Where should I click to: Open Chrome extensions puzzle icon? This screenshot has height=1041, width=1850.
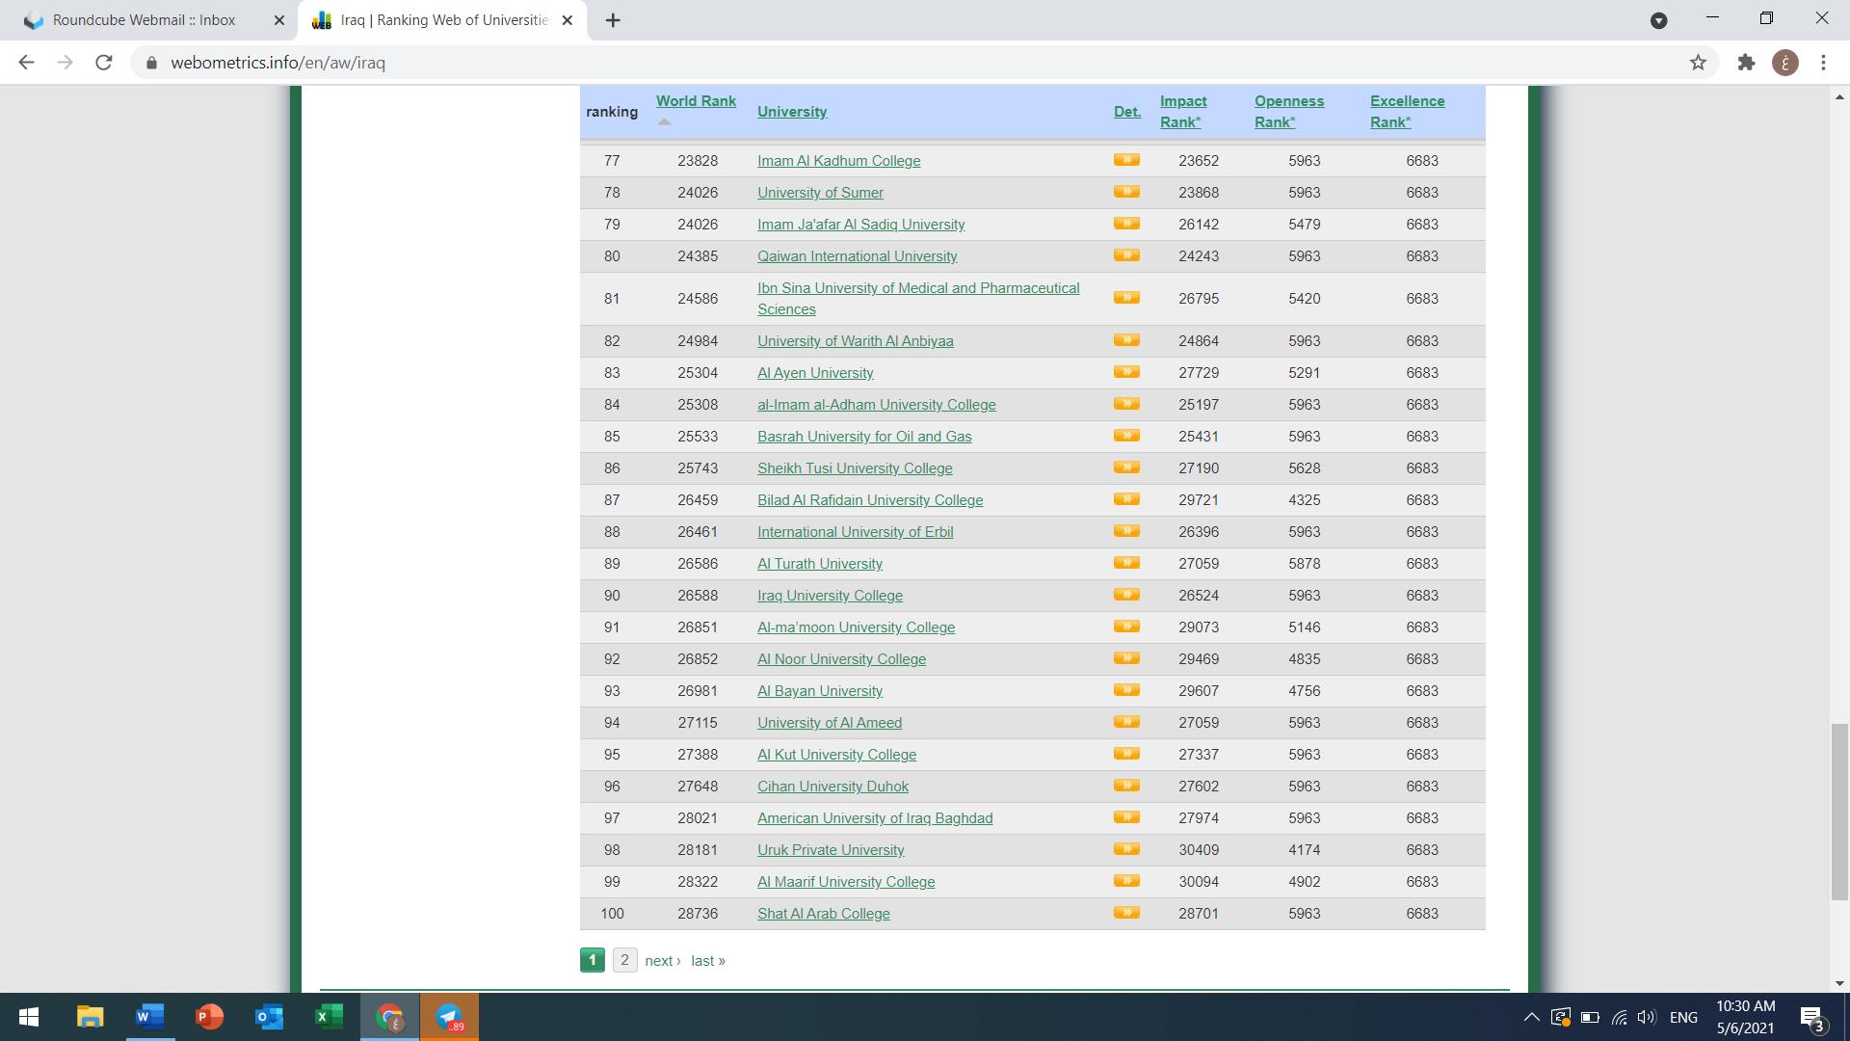(1746, 63)
